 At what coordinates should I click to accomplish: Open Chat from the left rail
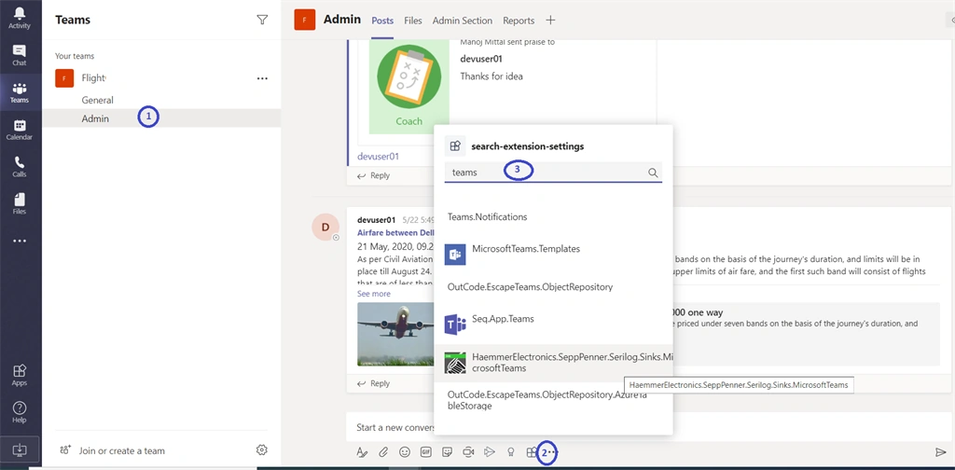[x=20, y=55]
